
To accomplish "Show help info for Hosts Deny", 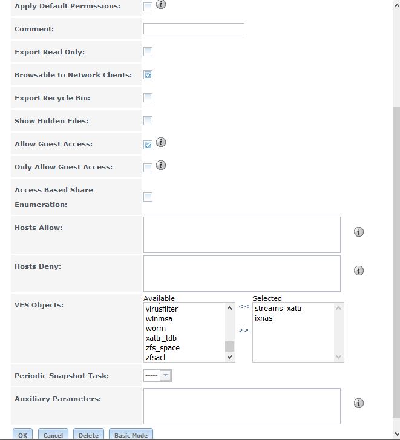I will pyautogui.click(x=359, y=271).
